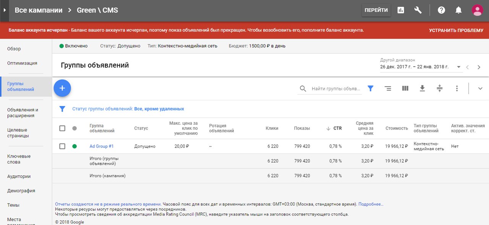Screen dimensions: 489x225
Task: Open the columns icon in toolbar
Action: tap(405, 88)
